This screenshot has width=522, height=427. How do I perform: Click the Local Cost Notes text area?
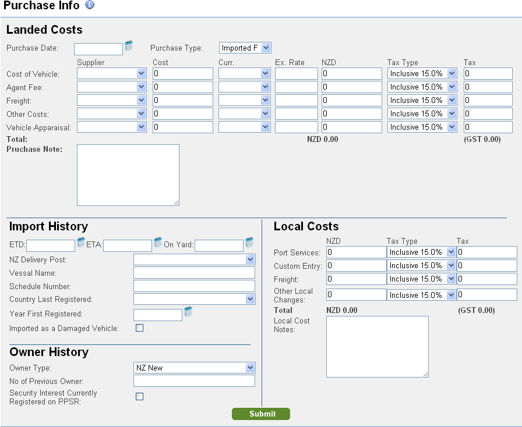tap(377, 347)
